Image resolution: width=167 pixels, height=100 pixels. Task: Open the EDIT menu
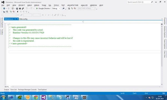coord(8,5)
